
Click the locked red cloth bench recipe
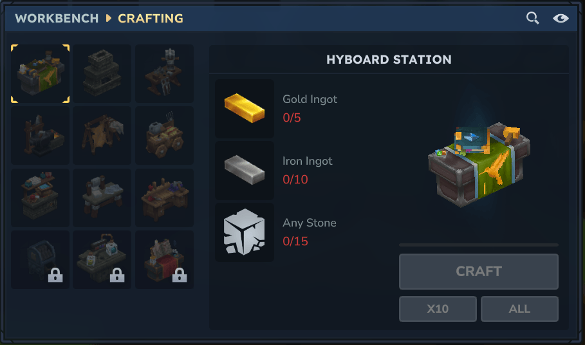click(164, 259)
